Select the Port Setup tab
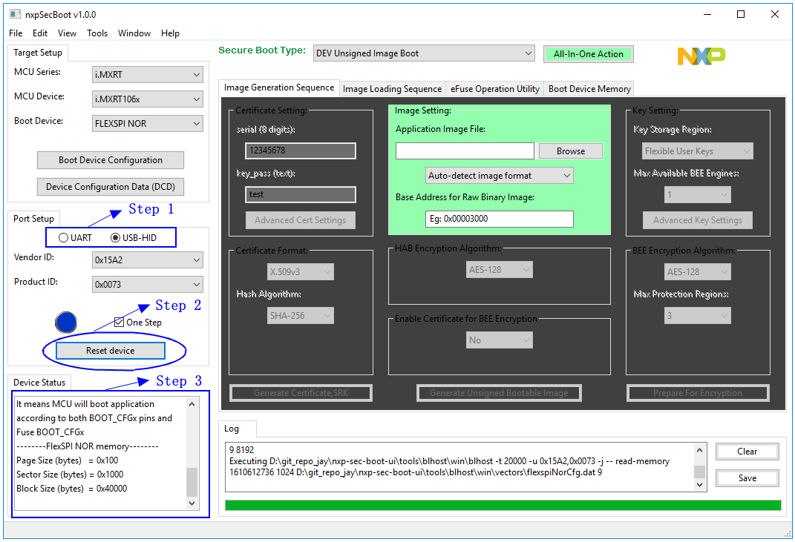The height and width of the screenshot is (542, 795). (x=33, y=218)
